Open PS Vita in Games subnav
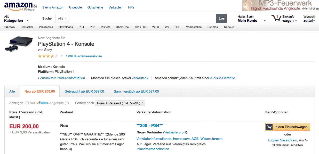Image resolution: width=319 pixels, height=154 pixels. coord(106,27)
